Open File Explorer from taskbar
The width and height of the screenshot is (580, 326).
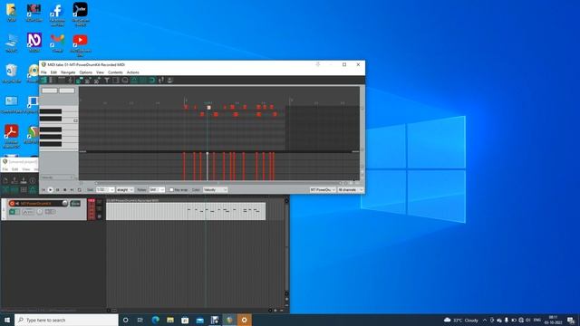170,320
